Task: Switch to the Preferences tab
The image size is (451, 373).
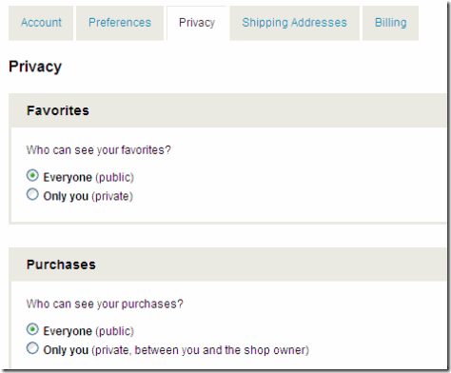Action: point(120,23)
